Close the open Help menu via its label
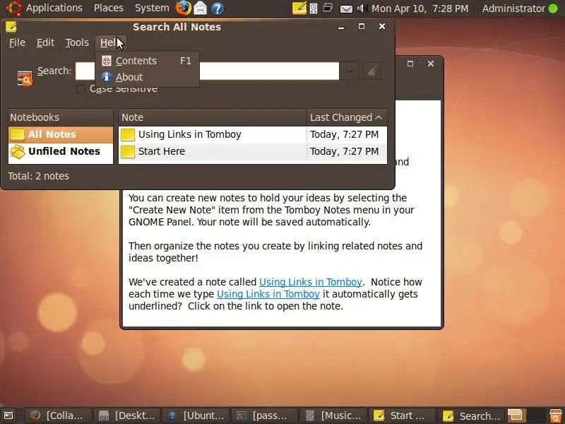 click(110, 42)
